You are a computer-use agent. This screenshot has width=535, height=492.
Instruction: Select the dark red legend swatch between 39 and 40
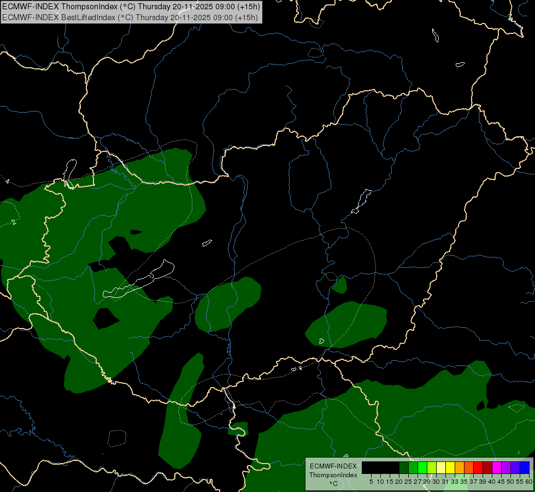click(x=487, y=467)
